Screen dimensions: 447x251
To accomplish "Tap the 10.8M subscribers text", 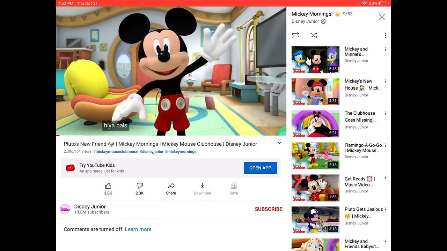I will pos(91,212).
